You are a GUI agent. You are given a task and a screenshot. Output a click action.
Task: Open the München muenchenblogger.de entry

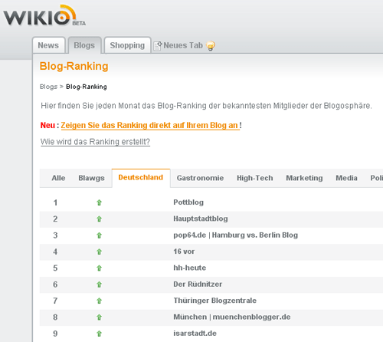point(232,317)
